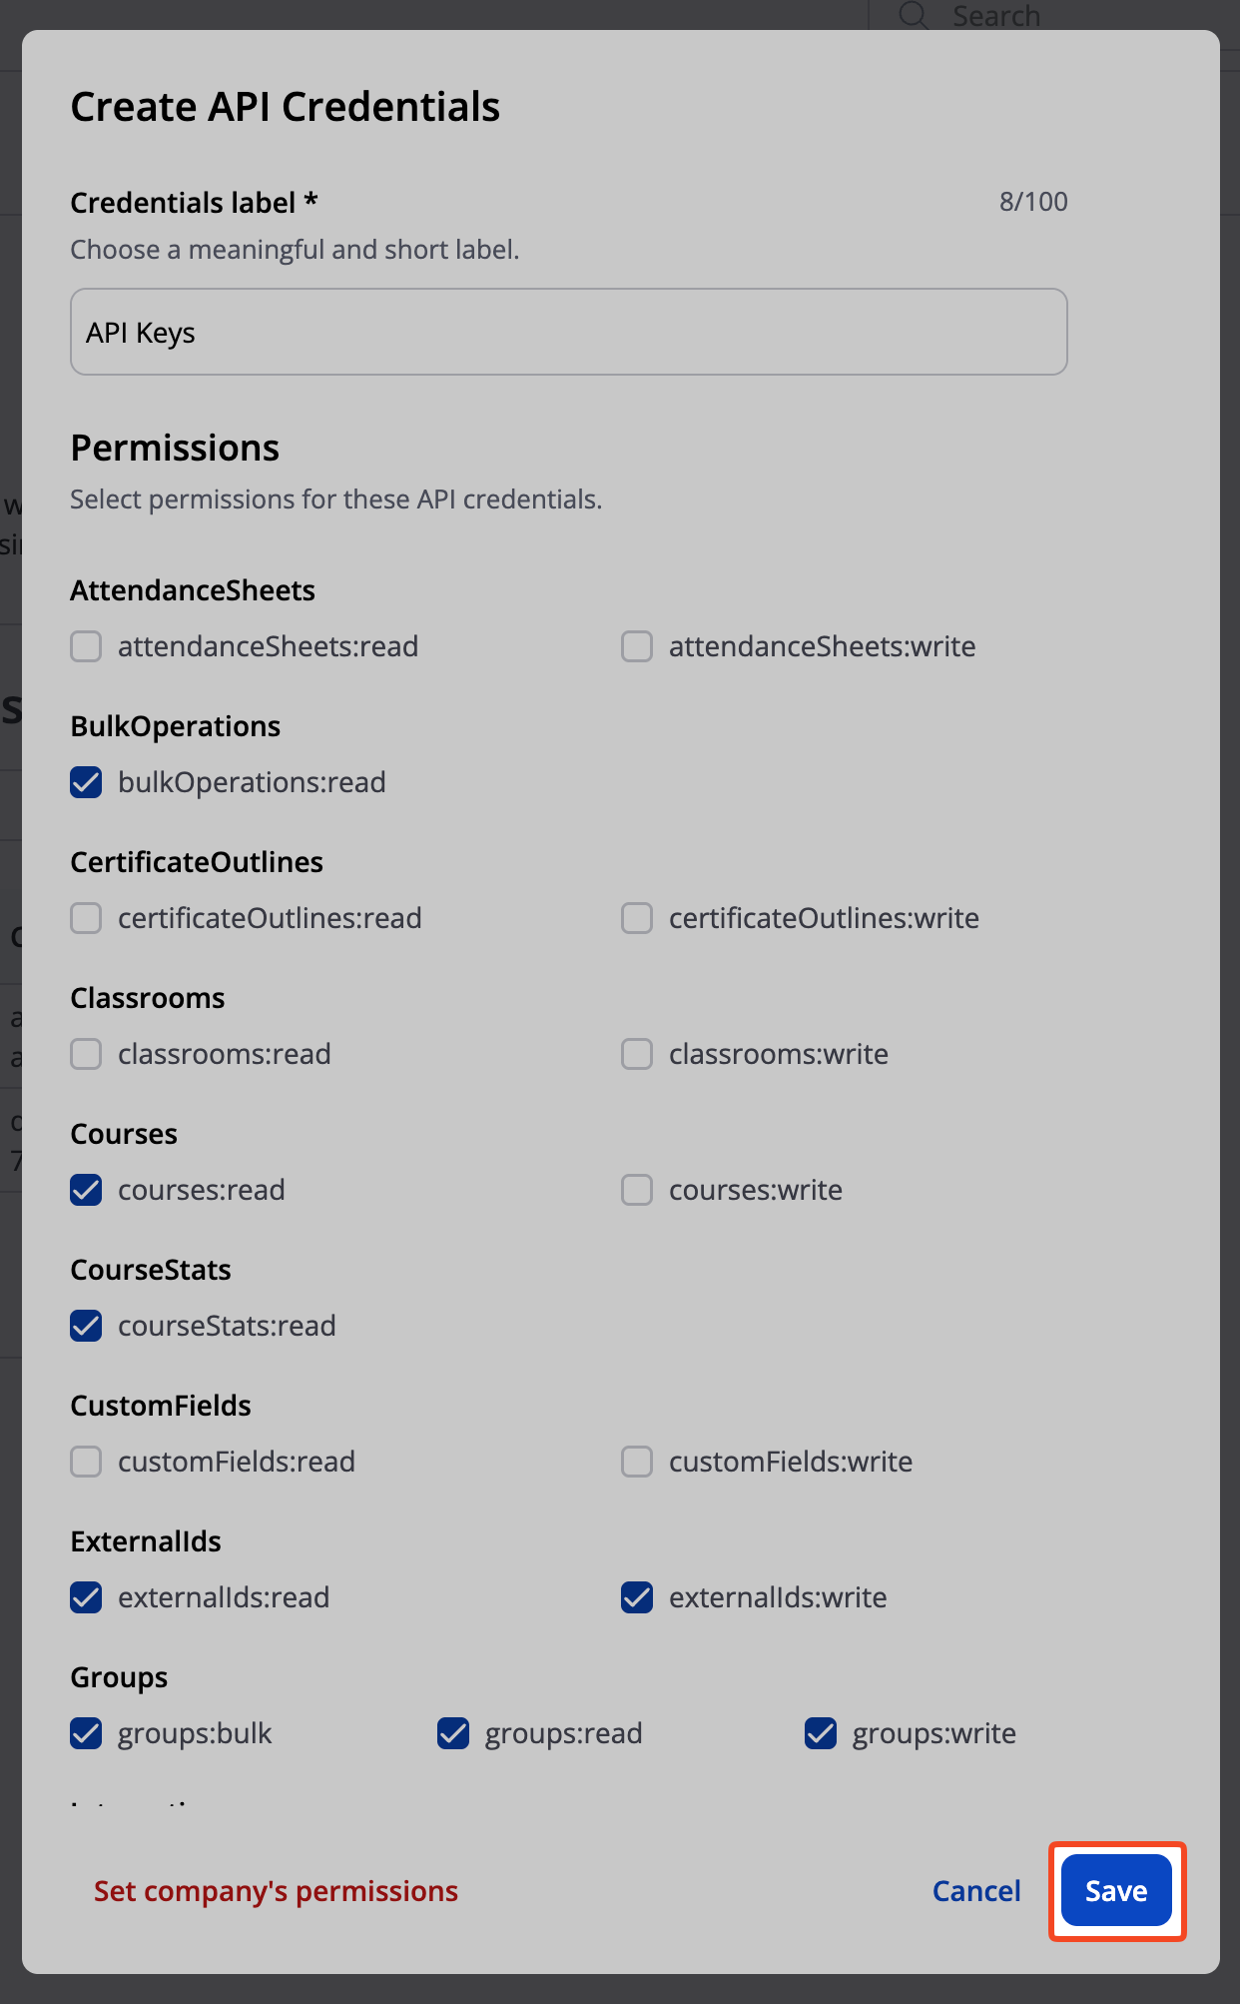This screenshot has height=2004, width=1240.
Task: Enable courses:write permission
Action: [x=637, y=1190]
